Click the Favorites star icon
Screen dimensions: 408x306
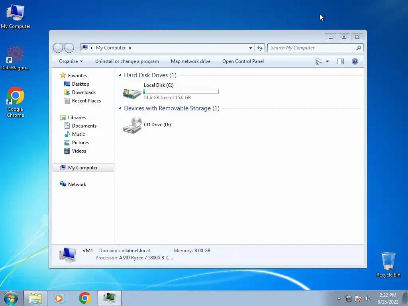pos(63,75)
